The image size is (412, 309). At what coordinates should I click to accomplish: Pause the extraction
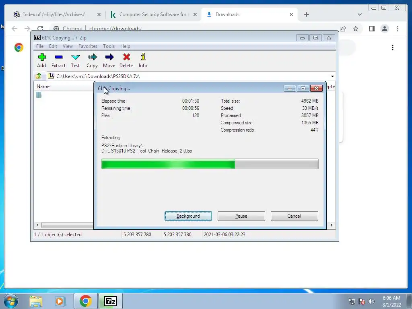click(x=241, y=216)
